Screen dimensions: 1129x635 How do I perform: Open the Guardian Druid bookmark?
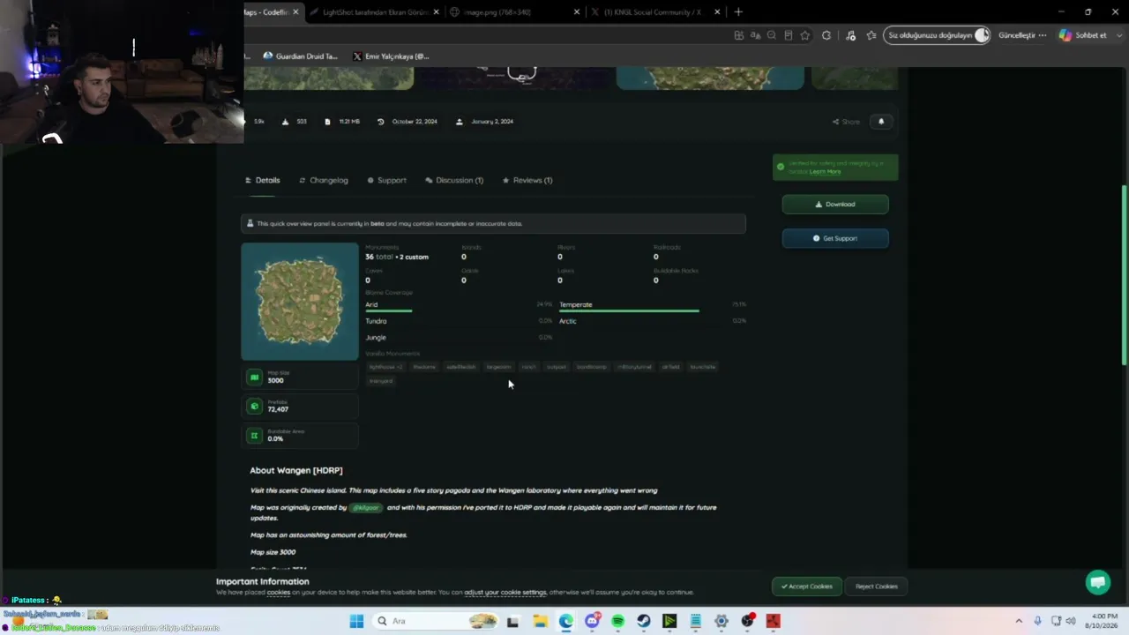(301, 56)
